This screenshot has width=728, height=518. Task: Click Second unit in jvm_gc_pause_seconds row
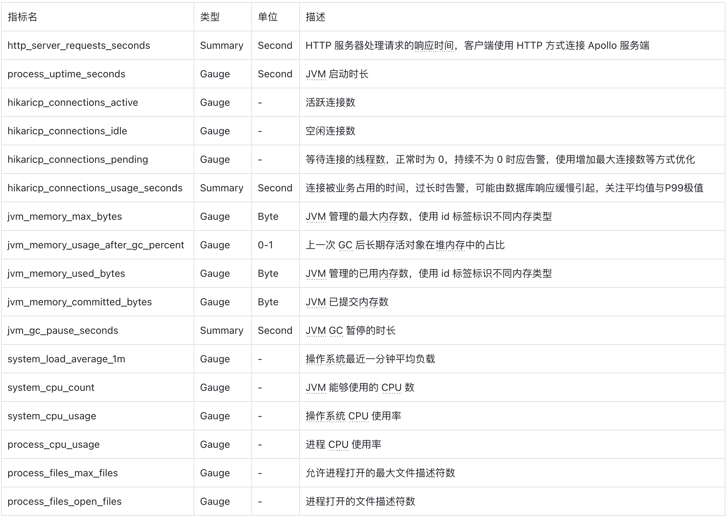tap(275, 331)
